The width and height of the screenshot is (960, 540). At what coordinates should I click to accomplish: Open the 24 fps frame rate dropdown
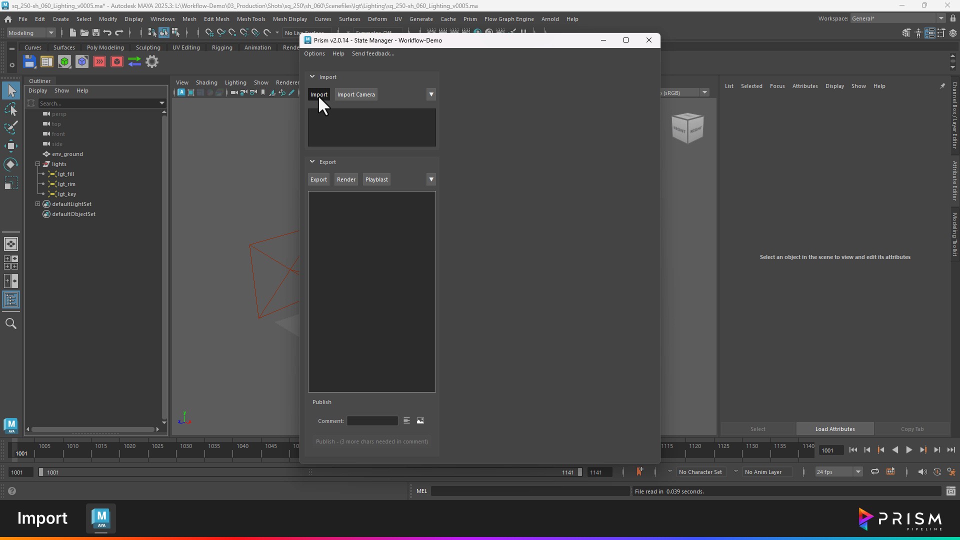(x=838, y=472)
